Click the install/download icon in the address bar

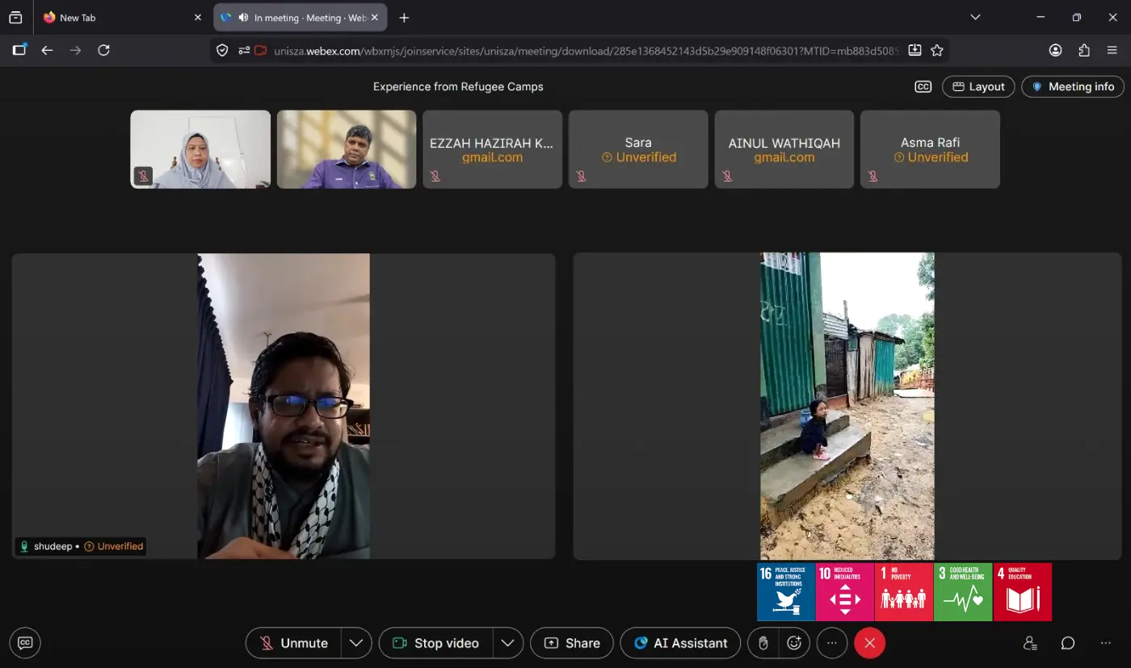point(914,50)
